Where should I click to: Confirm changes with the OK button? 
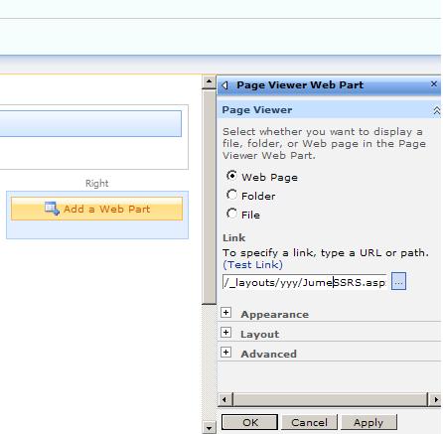click(x=249, y=422)
